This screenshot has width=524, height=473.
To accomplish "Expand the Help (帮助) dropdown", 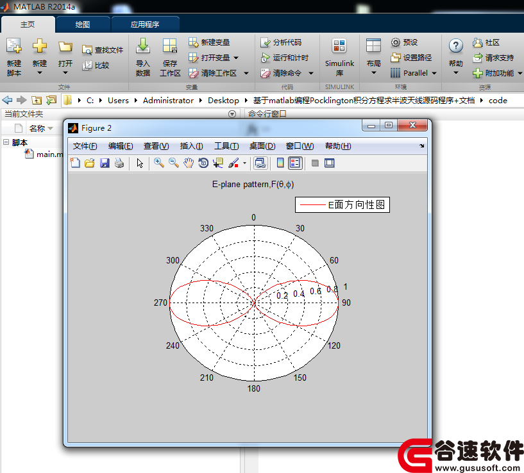I will [456, 73].
